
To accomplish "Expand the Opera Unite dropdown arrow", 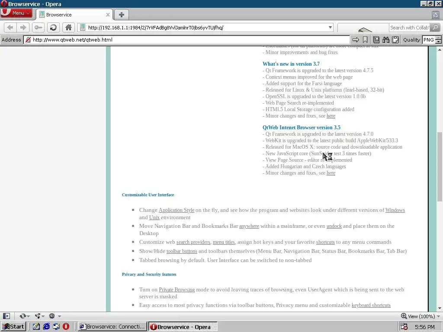I will point(43,316).
